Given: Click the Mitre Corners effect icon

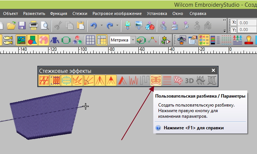Looking at the screenshot, I should tap(100, 80).
